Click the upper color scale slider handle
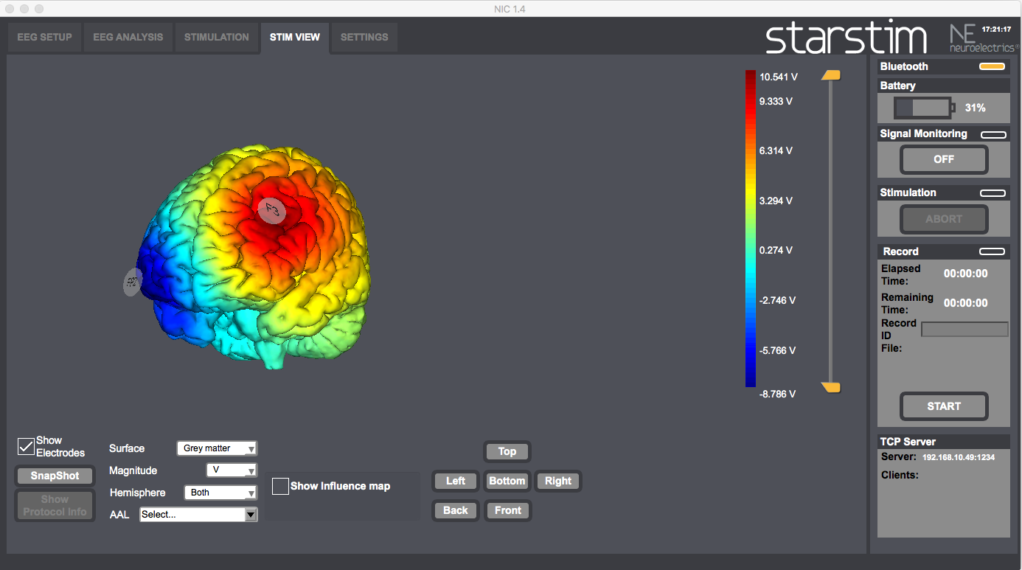Viewport: 1022px width, 570px height. click(831, 75)
